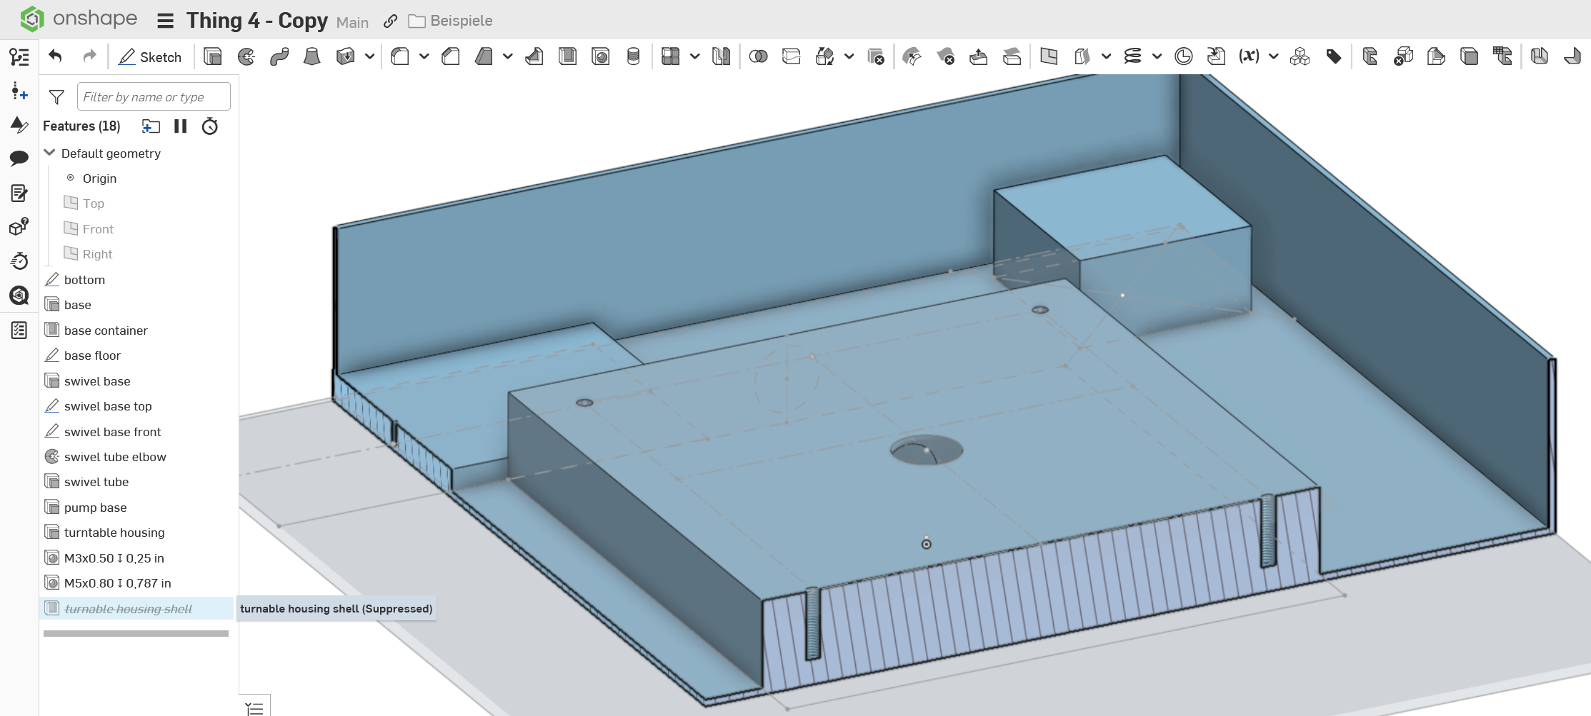
Task: Select the Variable (x) tool
Action: tap(1249, 56)
